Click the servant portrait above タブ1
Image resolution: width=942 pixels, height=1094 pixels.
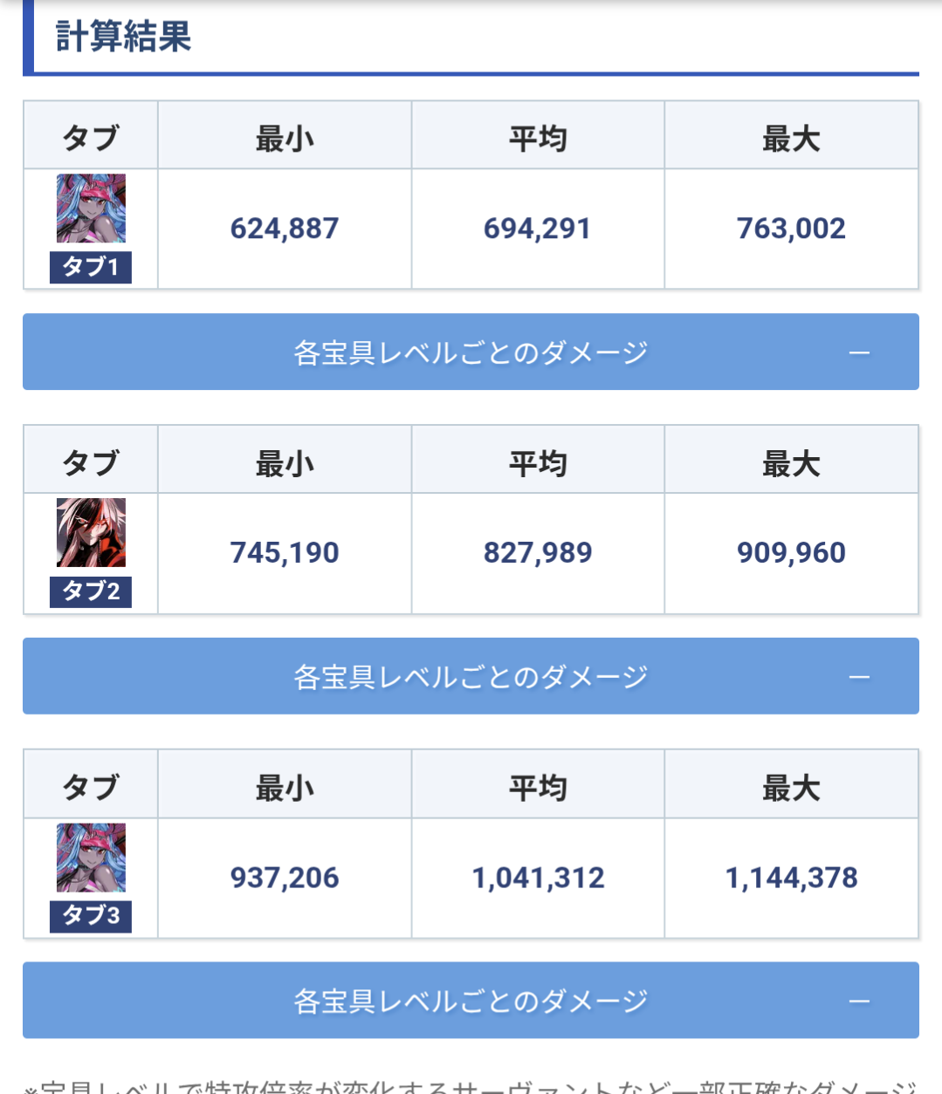[x=91, y=209]
